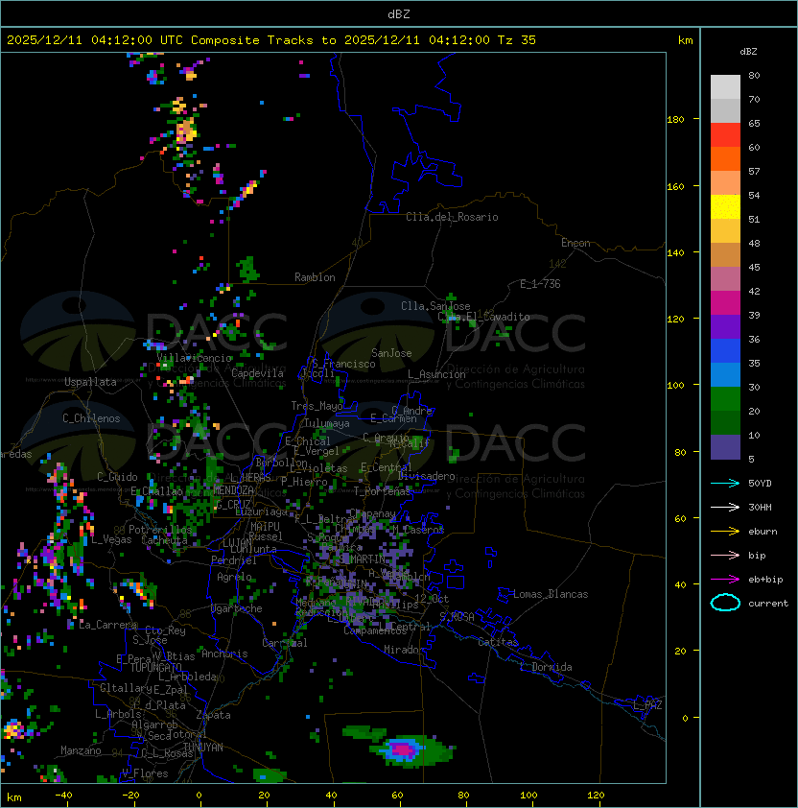Click the dBZ legend heading
This screenshot has width=798, height=808.
(x=748, y=52)
